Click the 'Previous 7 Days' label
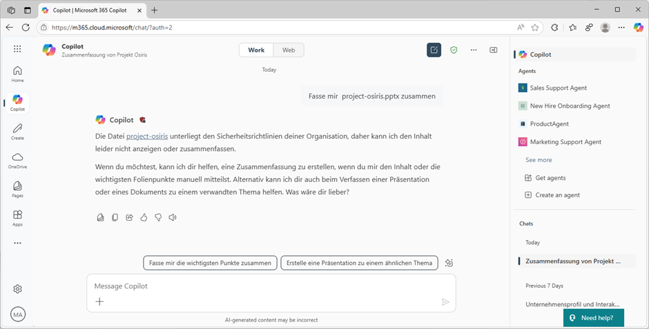This screenshot has height=329, width=649. [x=544, y=286]
